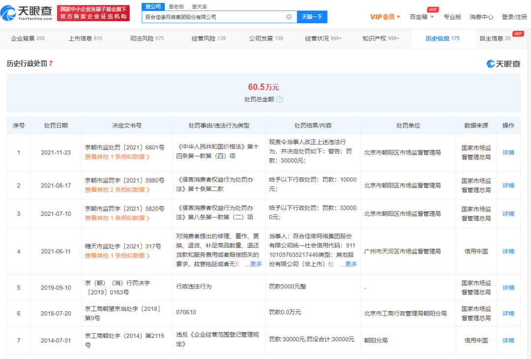Click the 决定文书号 column header
Viewport: 531px width, 359px height.
tap(127, 126)
